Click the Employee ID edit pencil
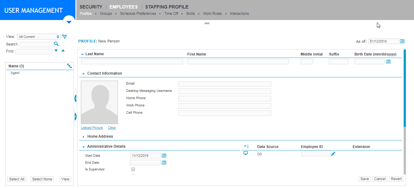414x188 pixels. (x=333, y=154)
